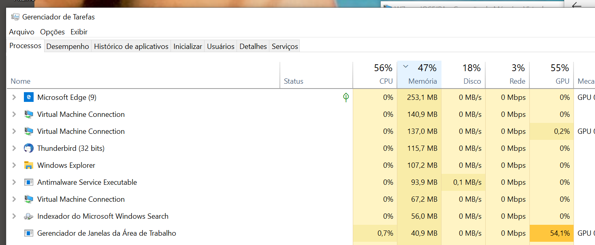This screenshot has width=595, height=245.
Task: Click the 0,7% CPU usage cell
Action: [375, 233]
